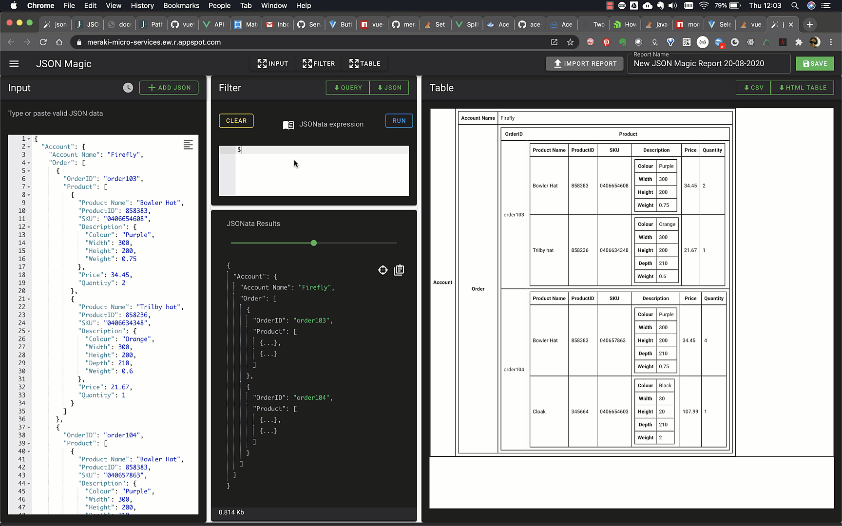This screenshot has height=526, width=842.
Task: Open the Chrome extensions puzzle icon
Action: click(x=799, y=42)
